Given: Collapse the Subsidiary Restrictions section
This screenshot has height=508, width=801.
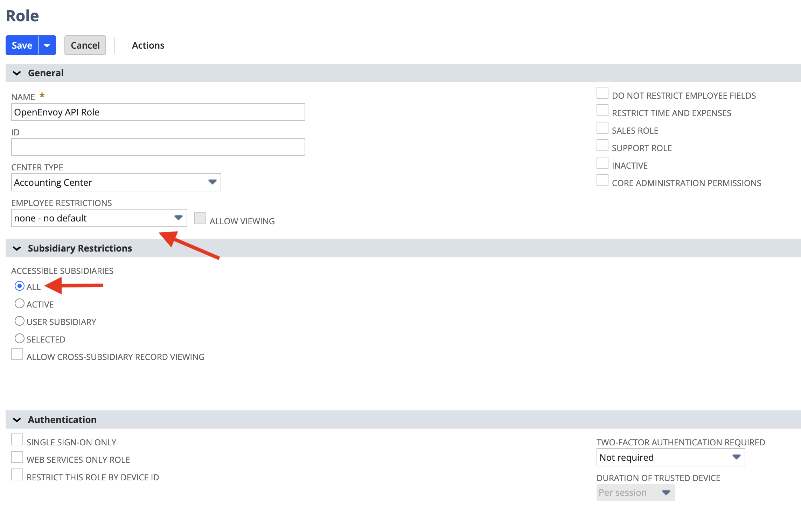Looking at the screenshot, I should (x=17, y=248).
